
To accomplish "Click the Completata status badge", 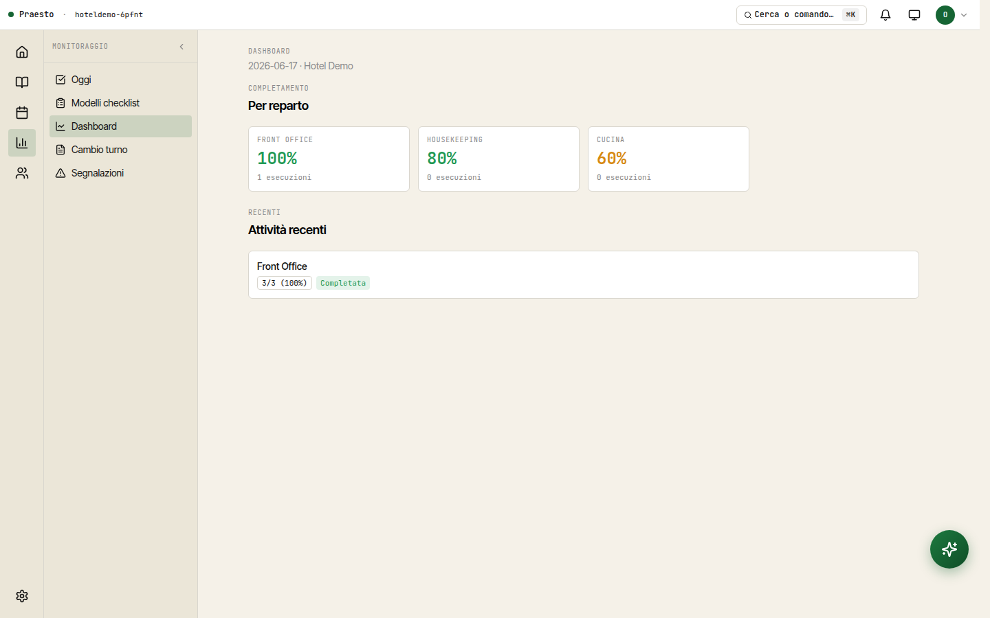I will point(343,283).
